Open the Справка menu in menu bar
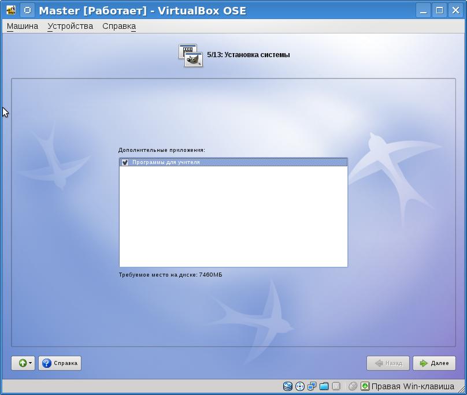The width and height of the screenshot is (467, 395). 119,26
